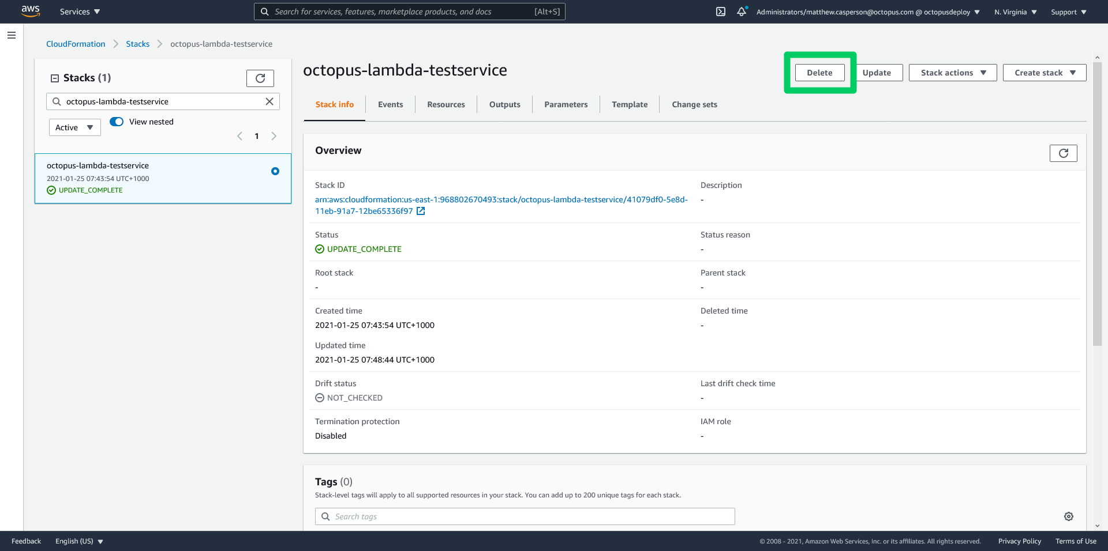
Task: Open the Create stack dropdown
Action: coord(1045,73)
